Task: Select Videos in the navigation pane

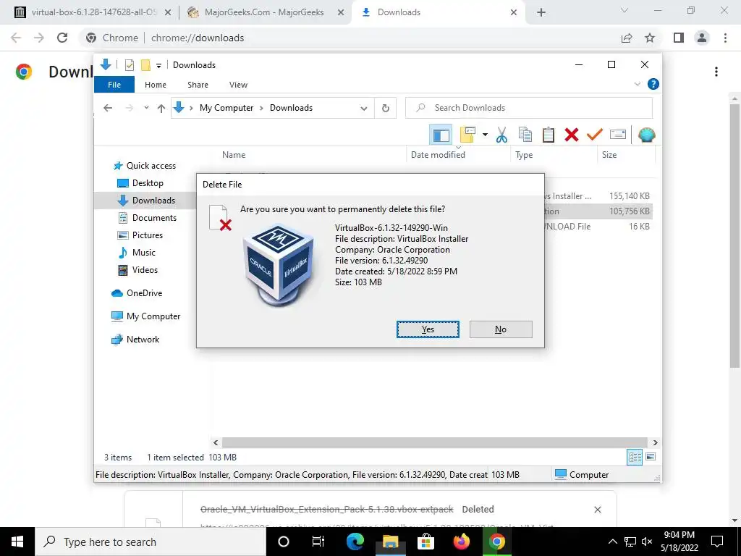Action: tap(137, 270)
